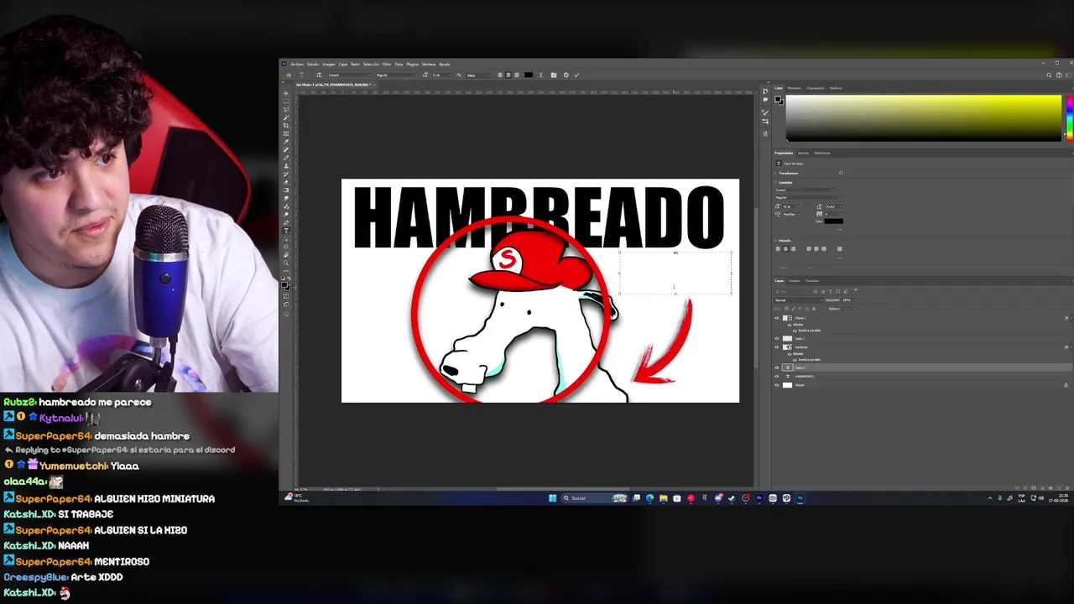Open the Edición menu
Viewport: 1074px width, 604px height.
point(313,64)
